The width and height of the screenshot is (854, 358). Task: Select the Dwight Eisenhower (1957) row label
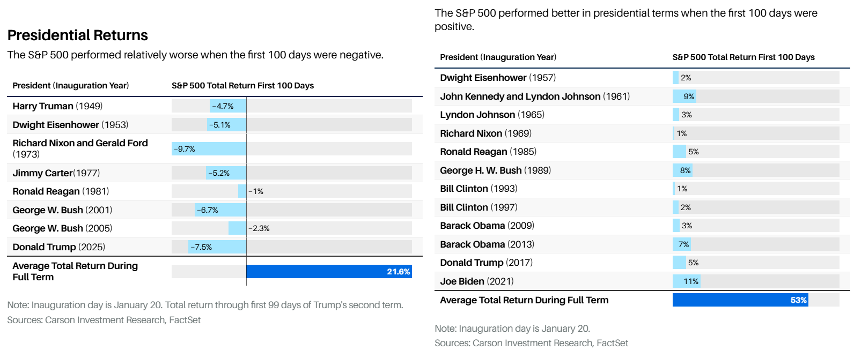coord(498,78)
